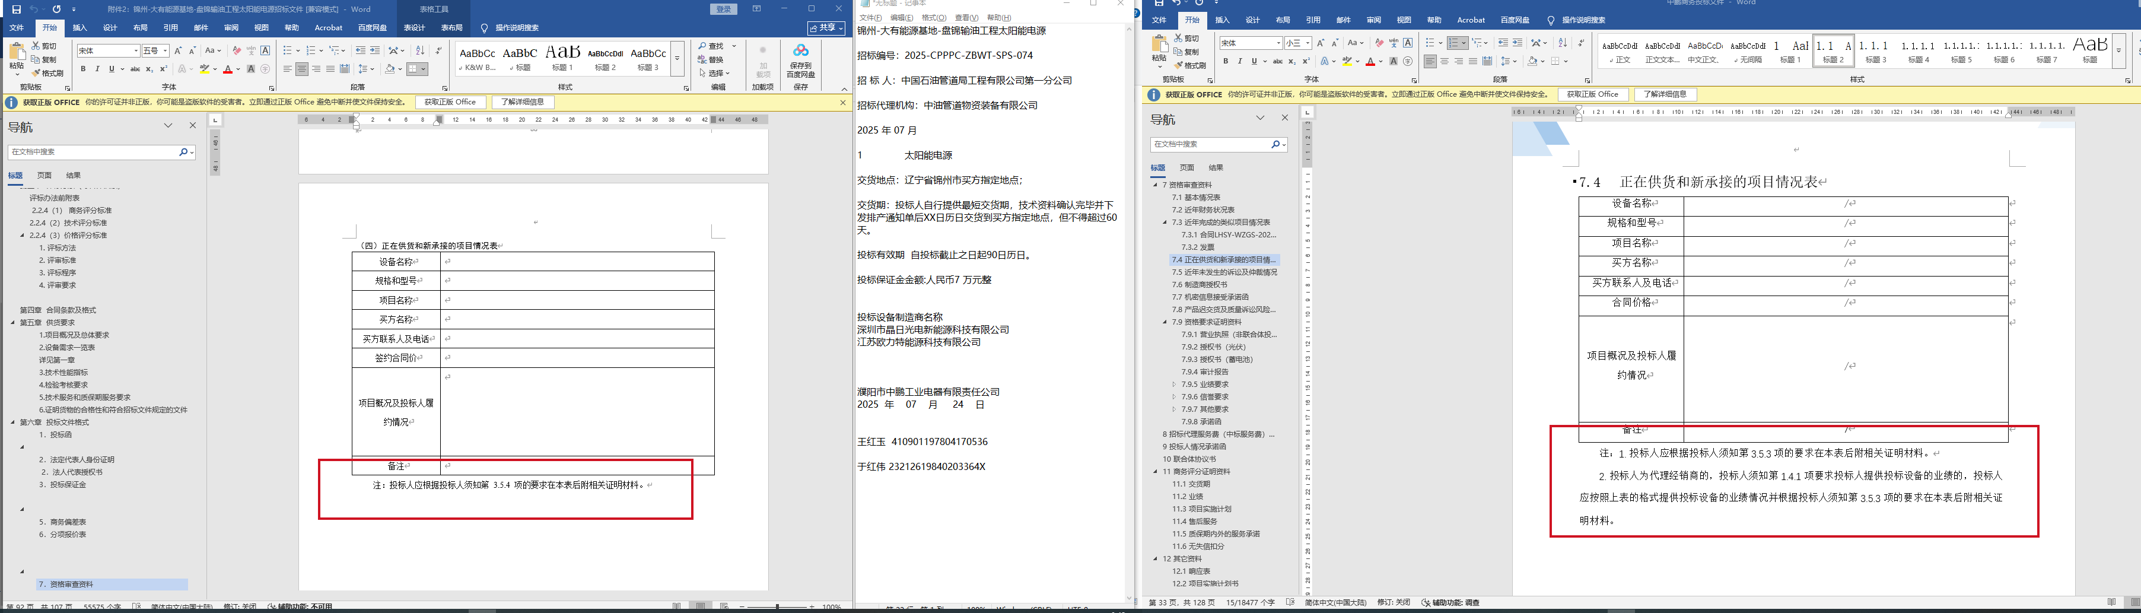Click Replace (替换) in the left Word ribbon

[x=711, y=60]
